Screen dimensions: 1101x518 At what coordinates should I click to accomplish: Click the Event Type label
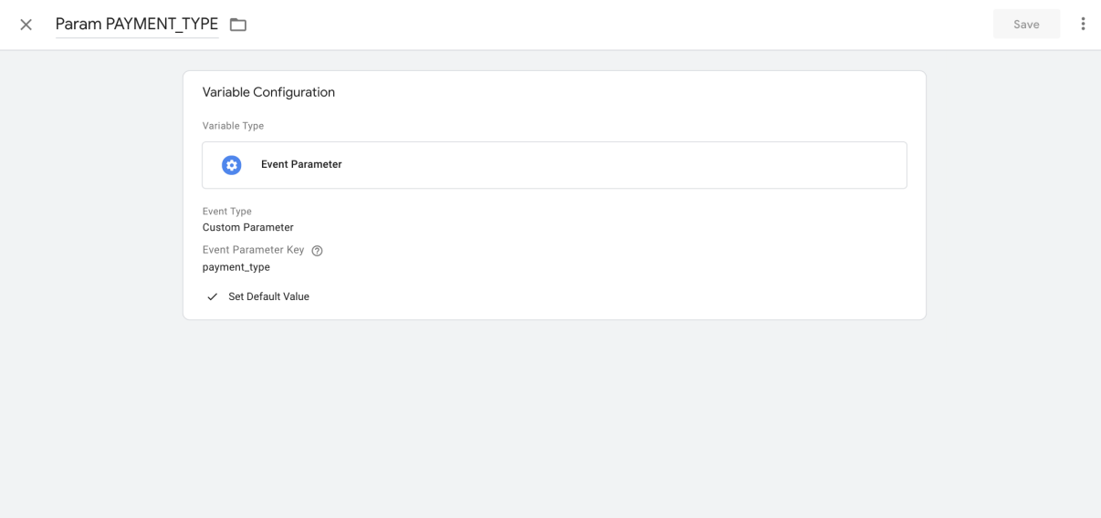click(x=227, y=212)
